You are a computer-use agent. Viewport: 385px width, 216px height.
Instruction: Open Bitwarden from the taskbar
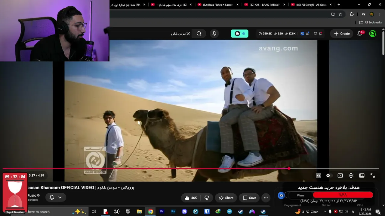[207, 211]
